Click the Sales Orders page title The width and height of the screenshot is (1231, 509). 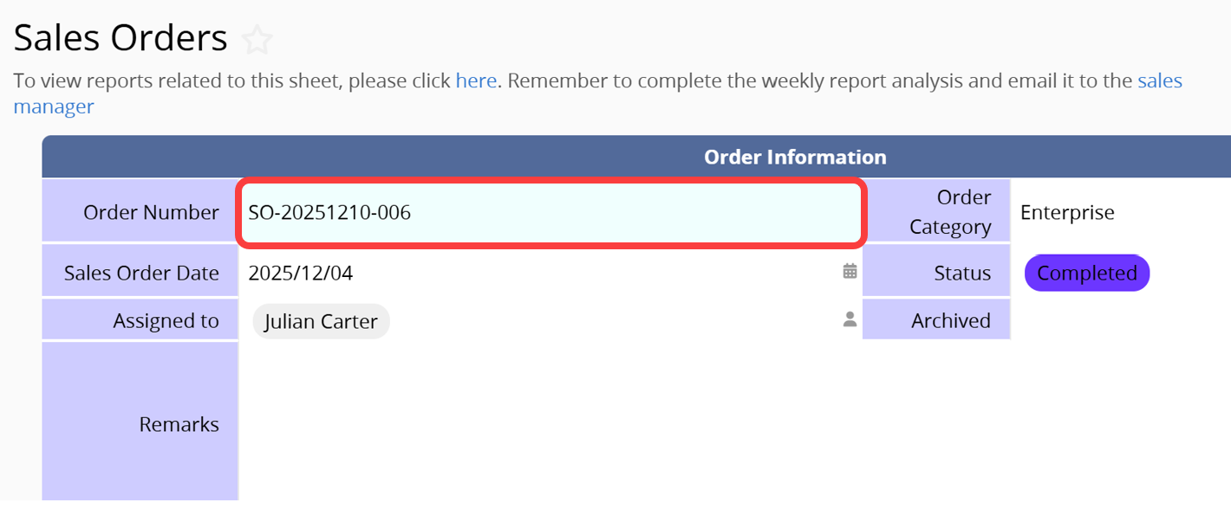(x=120, y=38)
